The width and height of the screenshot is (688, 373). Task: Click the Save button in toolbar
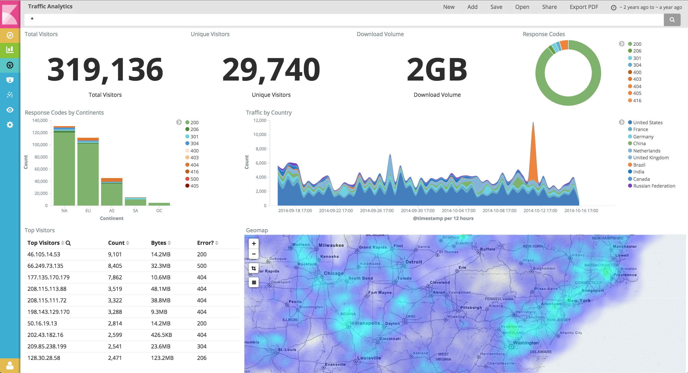tap(496, 6)
